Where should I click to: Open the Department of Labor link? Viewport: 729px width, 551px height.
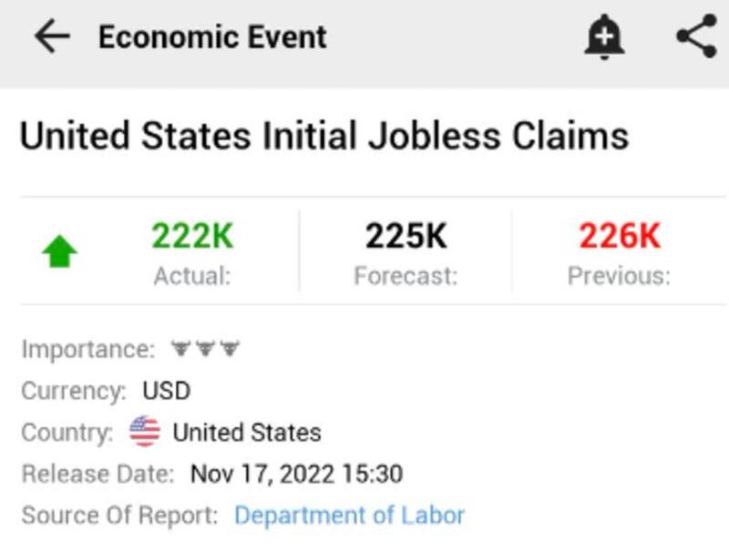click(x=349, y=515)
